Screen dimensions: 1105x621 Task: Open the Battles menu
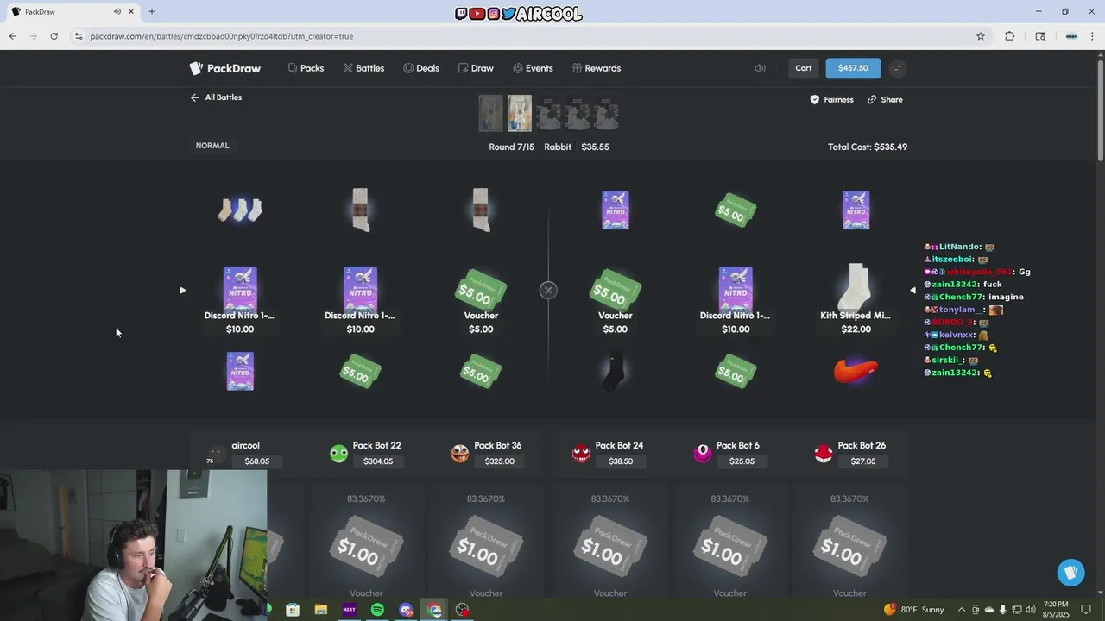point(363,68)
